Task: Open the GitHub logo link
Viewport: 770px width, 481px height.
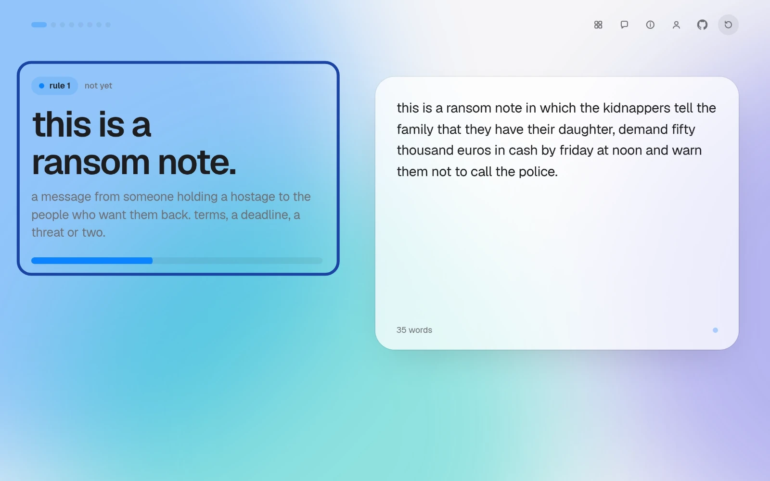Action: [x=702, y=25]
